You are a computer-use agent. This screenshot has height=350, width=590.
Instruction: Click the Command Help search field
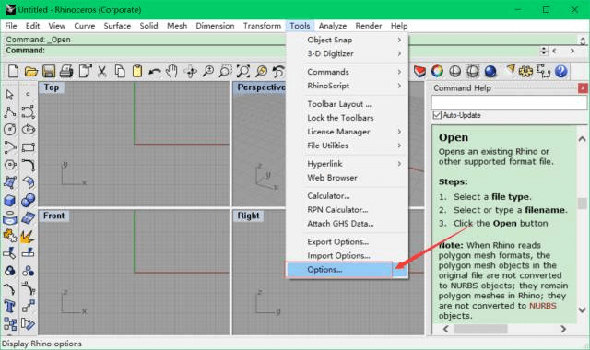coord(509,102)
